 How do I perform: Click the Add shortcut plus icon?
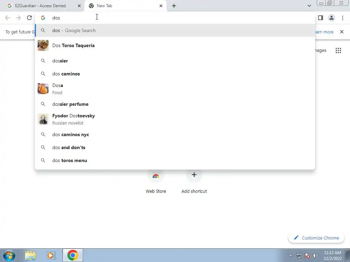194,175
